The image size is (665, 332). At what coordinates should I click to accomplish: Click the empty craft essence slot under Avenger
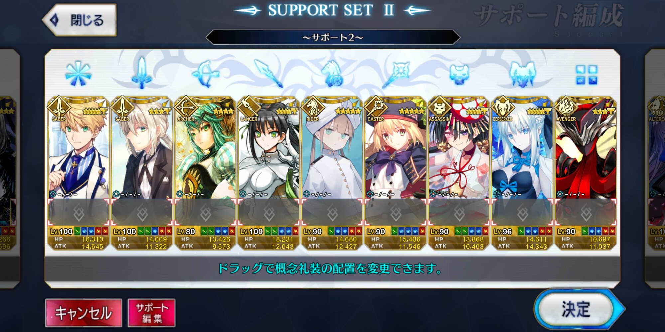pyautogui.click(x=586, y=212)
